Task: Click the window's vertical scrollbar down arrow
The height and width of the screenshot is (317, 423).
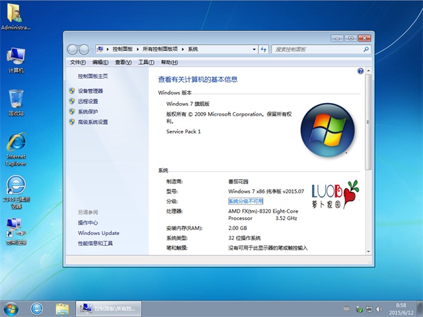Action: (x=368, y=251)
